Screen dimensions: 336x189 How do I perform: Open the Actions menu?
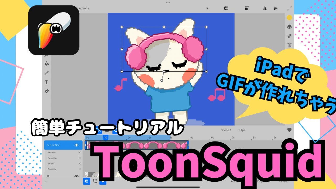(x=84, y=8)
